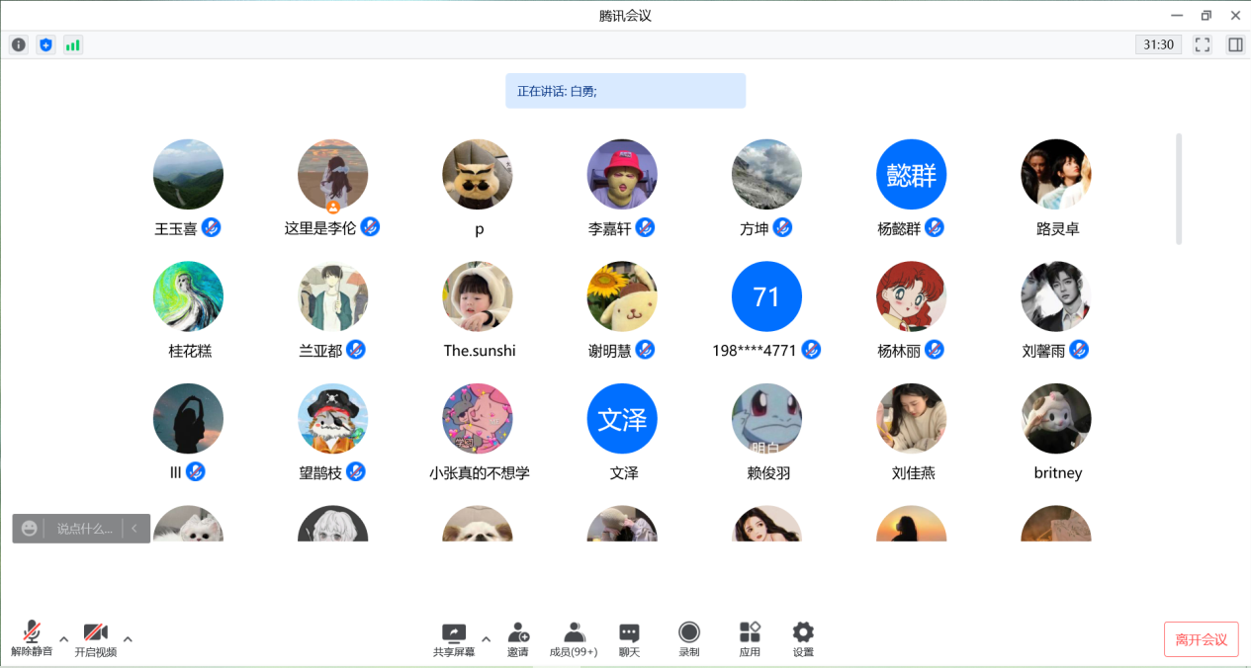Start recording with 录制 icon
The width and height of the screenshot is (1251, 668).
(x=689, y=638)
